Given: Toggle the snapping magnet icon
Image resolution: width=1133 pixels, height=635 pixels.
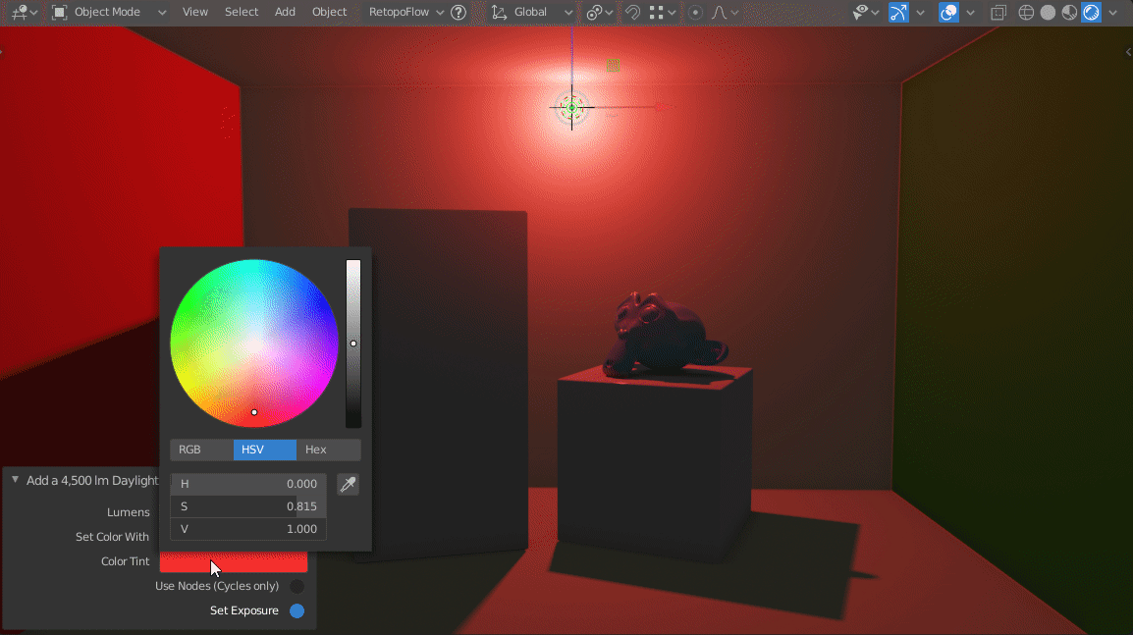Looking at the screenshot, I should pos(632,13).
